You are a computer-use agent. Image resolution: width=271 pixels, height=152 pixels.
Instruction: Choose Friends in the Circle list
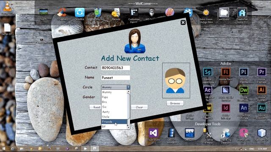point(114,122)
